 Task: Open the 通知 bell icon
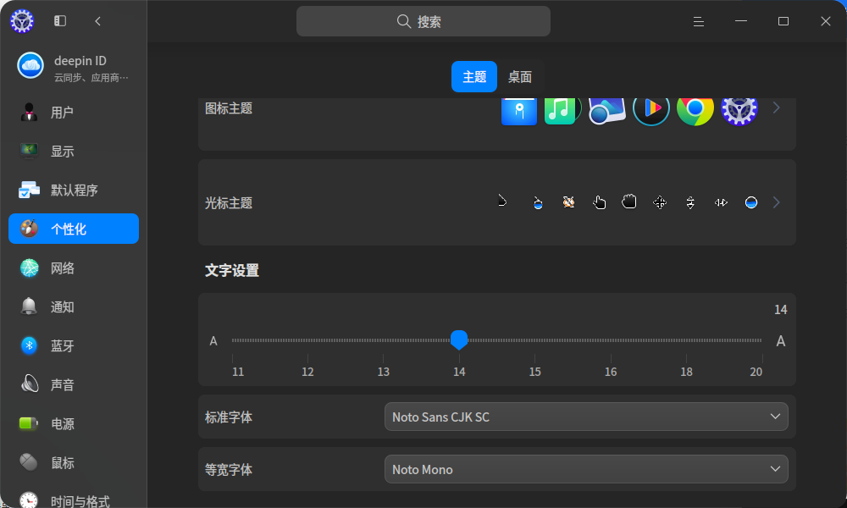click(29, 306)
